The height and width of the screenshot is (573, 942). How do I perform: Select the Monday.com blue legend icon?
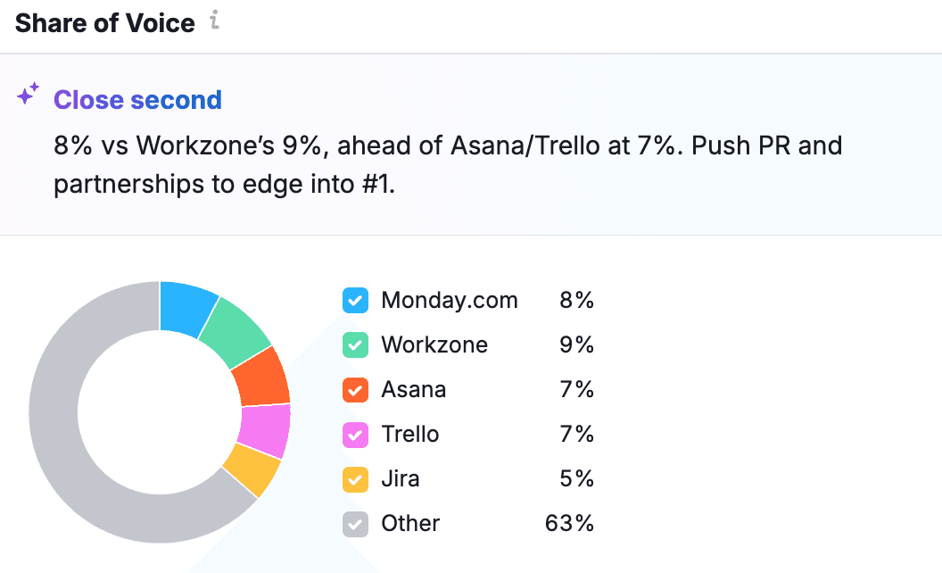tap(355, 301)
